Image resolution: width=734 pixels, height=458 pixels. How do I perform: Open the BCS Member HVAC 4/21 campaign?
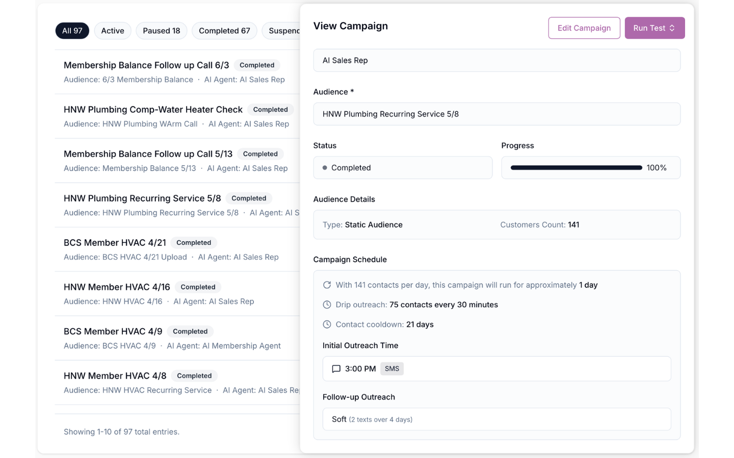pos(115,243)
